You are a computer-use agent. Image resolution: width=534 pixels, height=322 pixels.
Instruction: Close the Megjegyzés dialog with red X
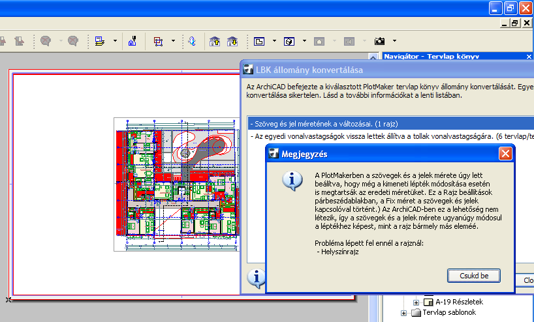point(505,154)
